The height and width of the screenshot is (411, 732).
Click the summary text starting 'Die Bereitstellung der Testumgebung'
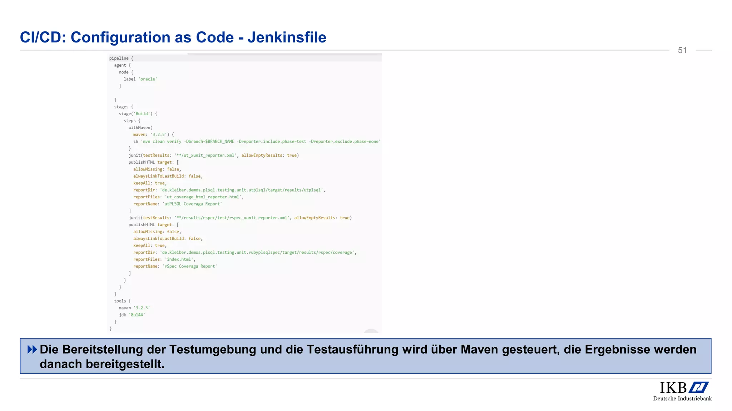(x=368, y=356)
